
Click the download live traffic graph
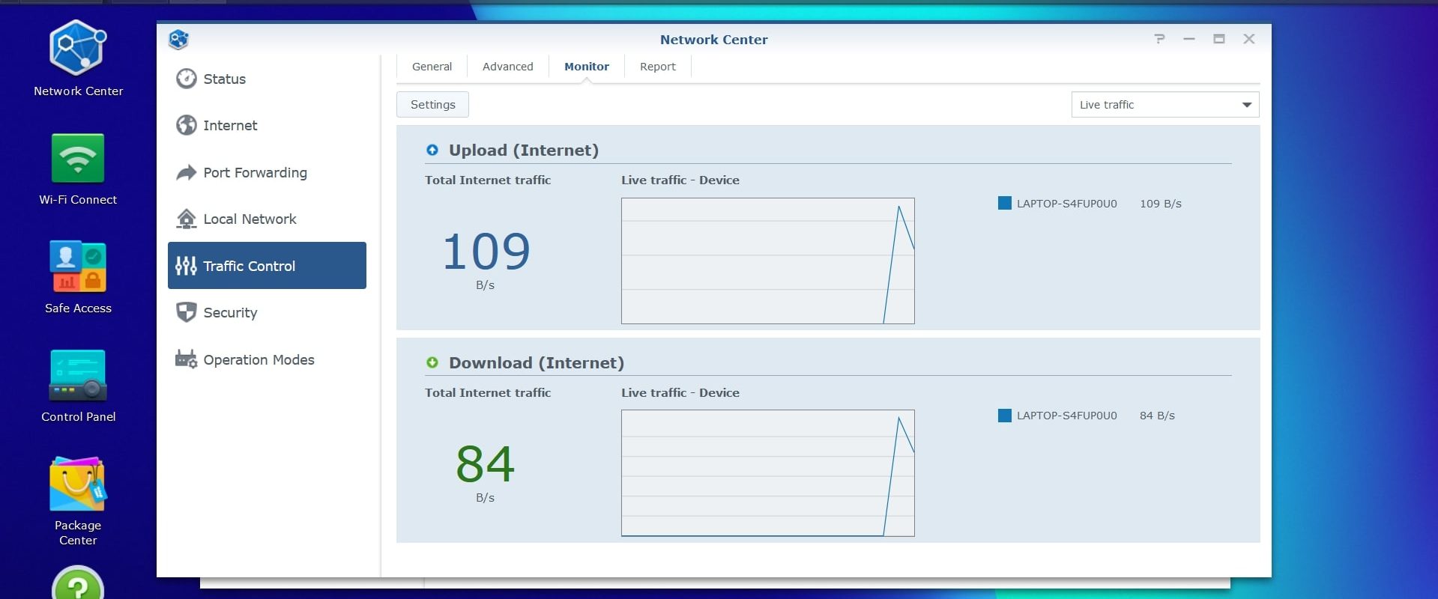click(767, 473)
